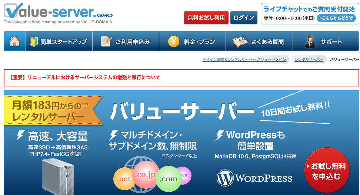Click the notepad and pencil icon
This screenshot has width=360, height=195.
coord(106,41)
